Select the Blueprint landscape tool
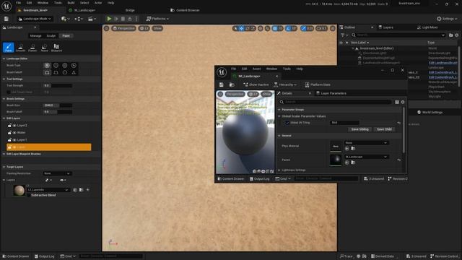 click(x=56, y=48)
